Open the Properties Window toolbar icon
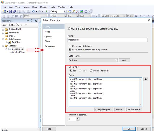The width and height of the screenshot is (154, 131). click(x=74, y=12)
